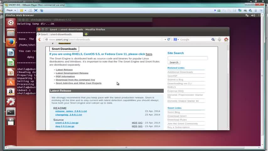Screen dimensions: 268x151
Task: Go to Firefox home page
Action: (x=226, y=39)
